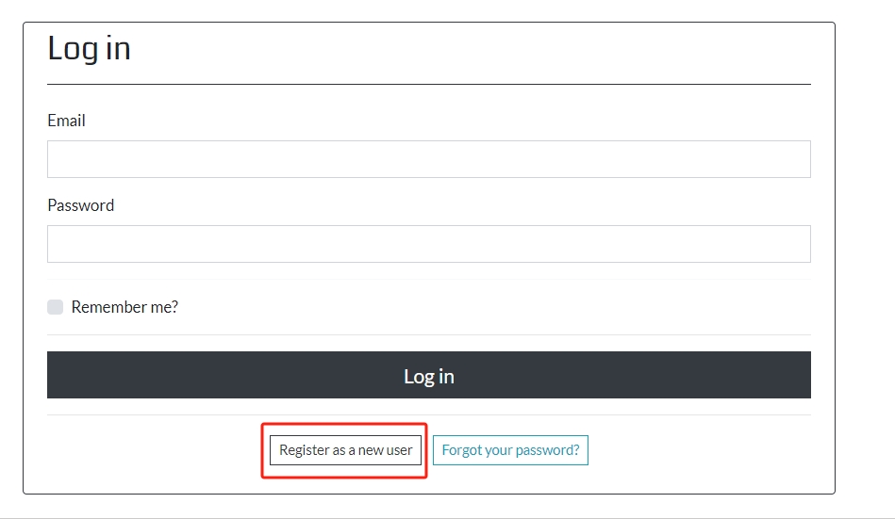
Task: Click the Email field label
Action: [x=66, y=121]
